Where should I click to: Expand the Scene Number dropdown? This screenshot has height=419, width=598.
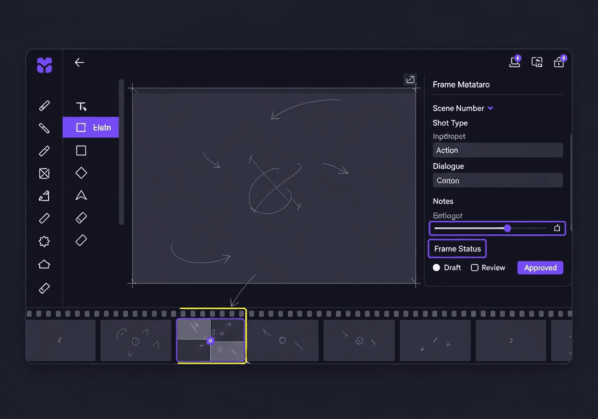[490, 108]
